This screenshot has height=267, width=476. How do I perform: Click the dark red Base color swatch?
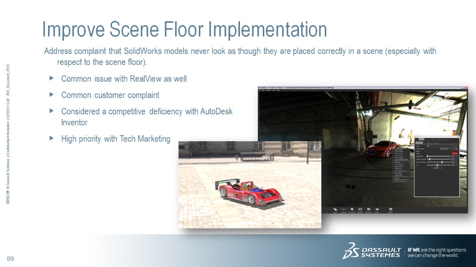(x=455, y=151)
